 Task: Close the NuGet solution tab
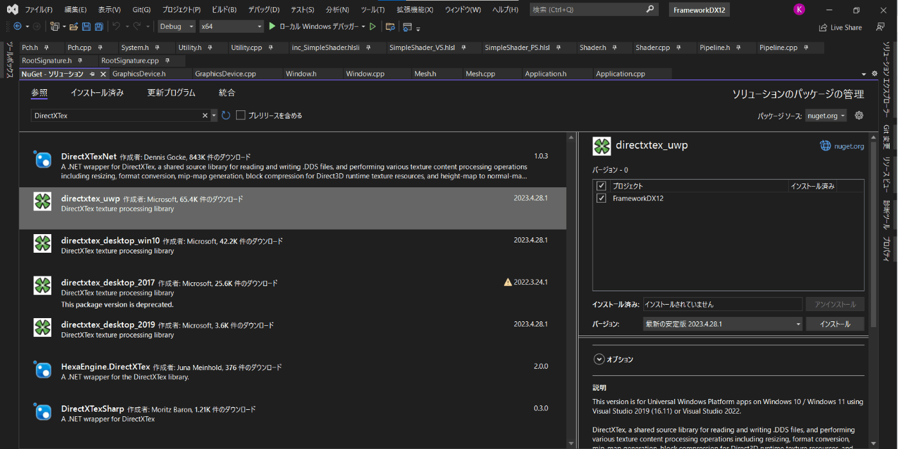[103, 74]
